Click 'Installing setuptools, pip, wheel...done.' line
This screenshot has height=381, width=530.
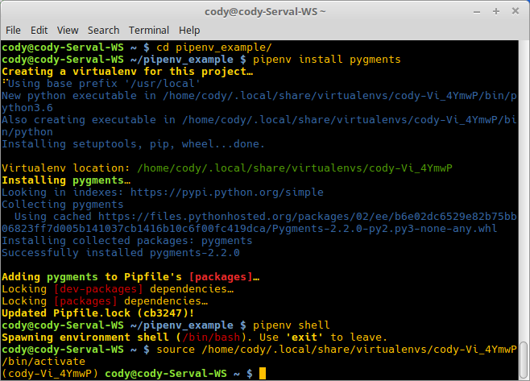coord(133,144)
